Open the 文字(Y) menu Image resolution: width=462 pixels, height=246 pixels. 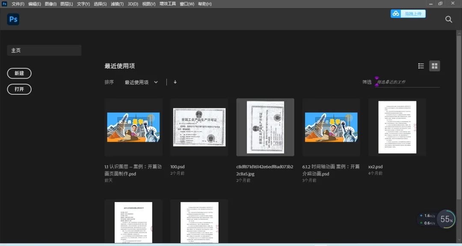pyautogui.click(x=83, y=4)
